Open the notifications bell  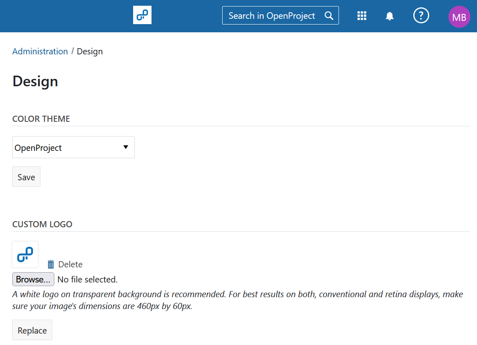pyautogui.click(x=390, y=16)
